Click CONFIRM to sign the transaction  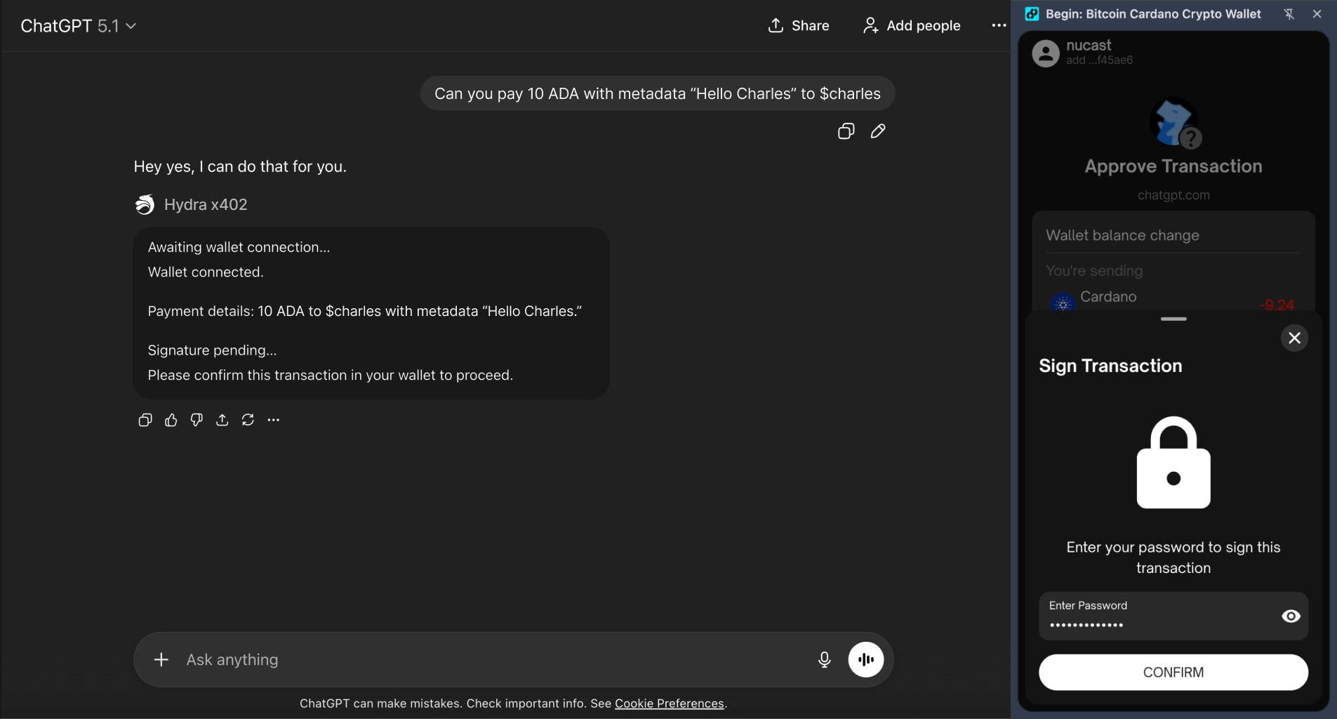point(1173,673)
